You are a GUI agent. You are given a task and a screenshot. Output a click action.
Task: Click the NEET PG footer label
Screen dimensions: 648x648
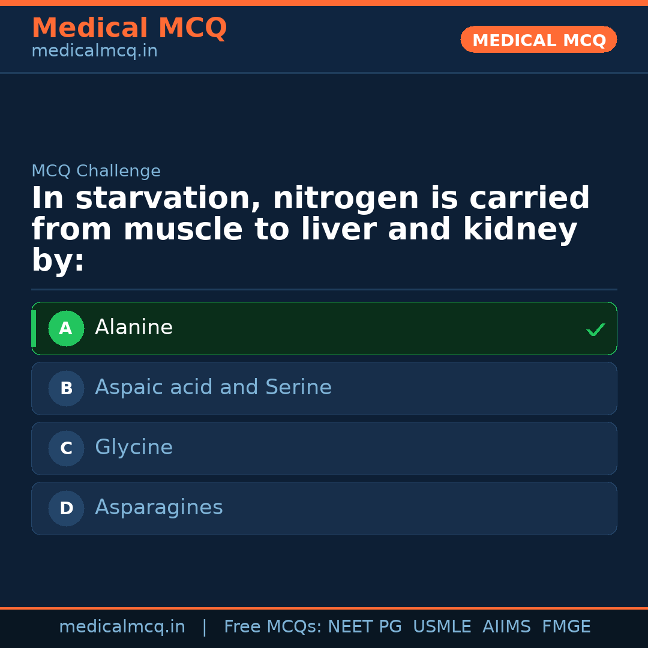tap(365, 626)
